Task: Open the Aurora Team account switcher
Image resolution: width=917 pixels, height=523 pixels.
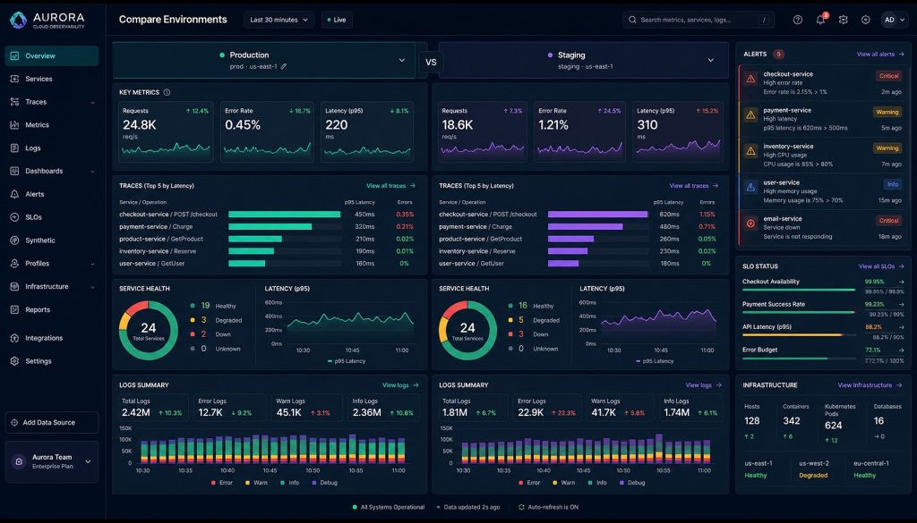Action: click(x=52, y=461)
